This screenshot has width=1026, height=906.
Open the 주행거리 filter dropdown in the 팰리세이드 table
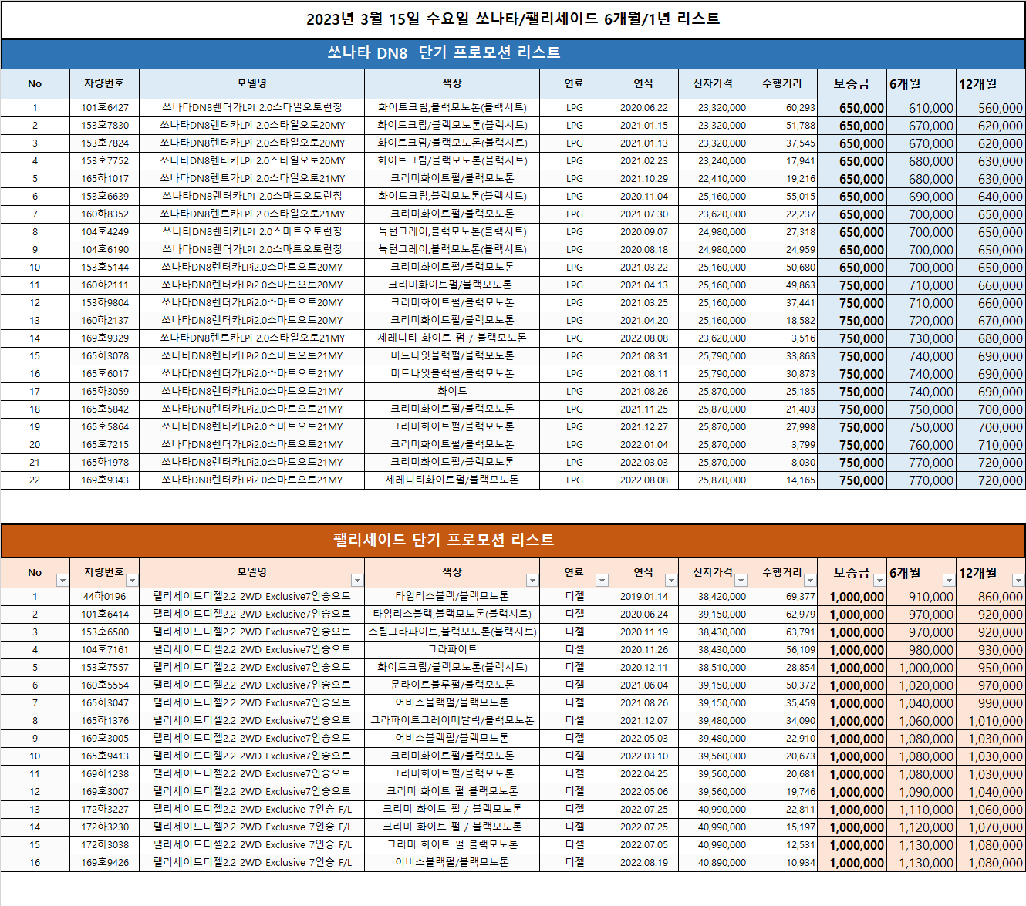coord(810,581)
